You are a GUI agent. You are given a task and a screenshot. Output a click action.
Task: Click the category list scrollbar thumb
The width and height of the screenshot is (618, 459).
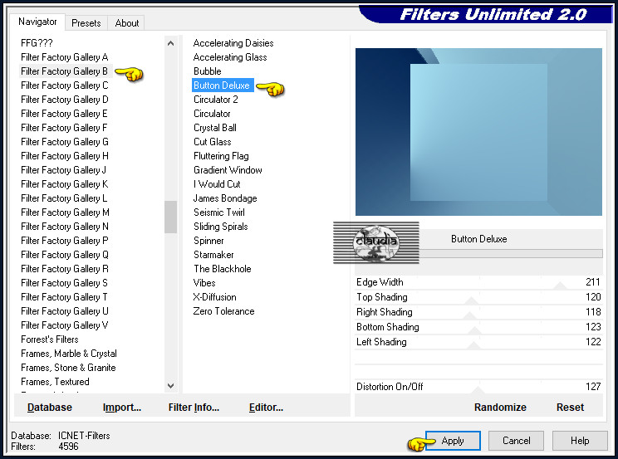tap(170, 217)
